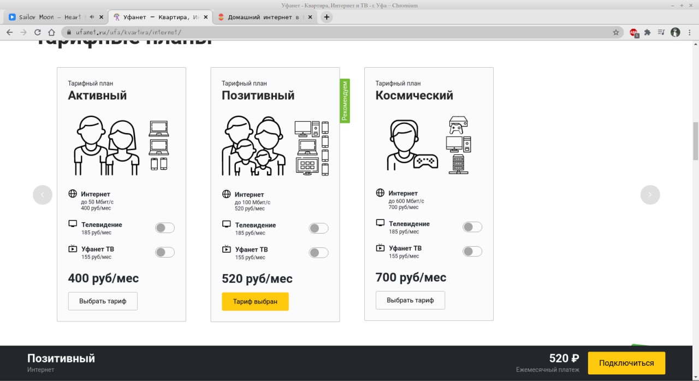This screenshot has height=381, width=699.
Task: Enable Телевидение in the Позитивный plan
Action: (x=319, y=228)
